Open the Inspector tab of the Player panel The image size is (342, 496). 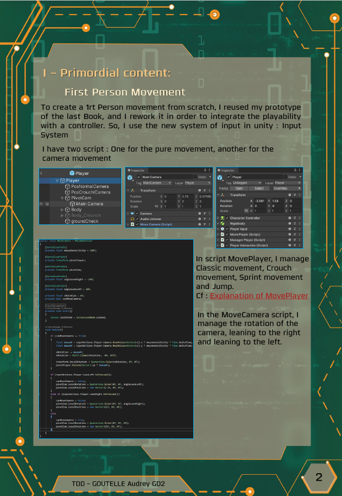[x=228, y=170]
